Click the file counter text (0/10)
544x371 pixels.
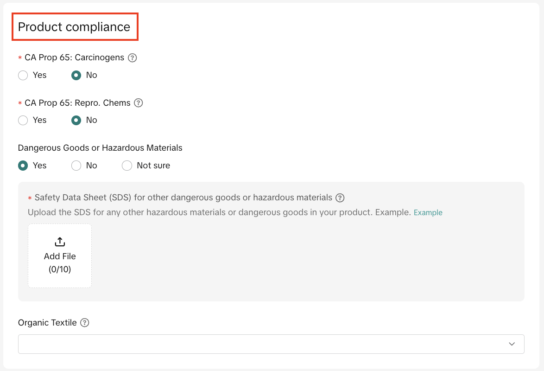tap(59, 269)
